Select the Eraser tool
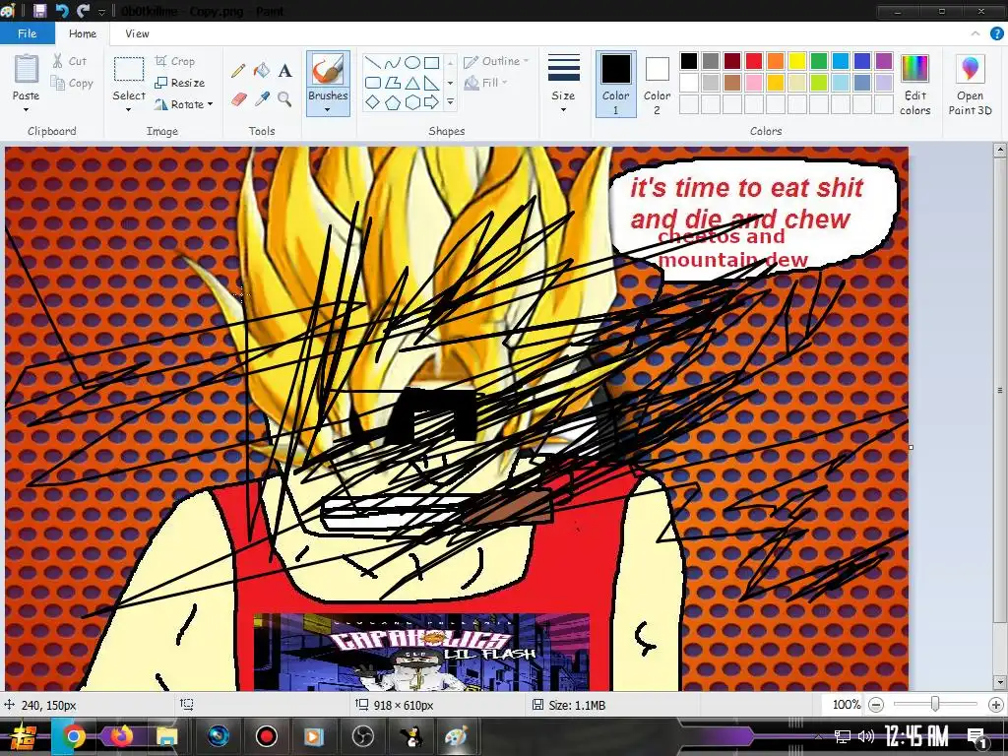This screenshot has width=1008, height=756. tap(238, 99)
